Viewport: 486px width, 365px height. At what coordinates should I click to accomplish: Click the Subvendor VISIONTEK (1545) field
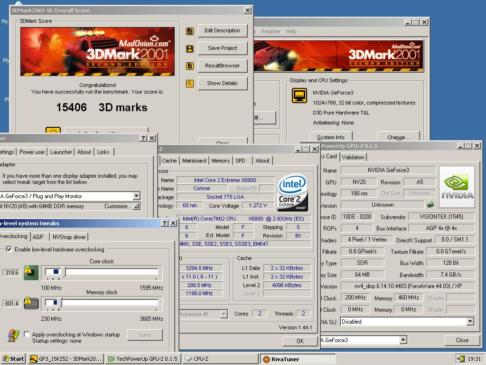click(x=441, y=217)
